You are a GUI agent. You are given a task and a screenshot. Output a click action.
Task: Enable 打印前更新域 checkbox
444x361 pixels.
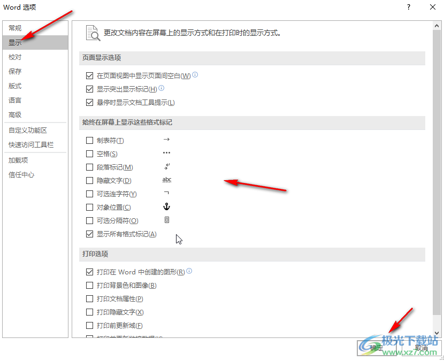[89, 326]
